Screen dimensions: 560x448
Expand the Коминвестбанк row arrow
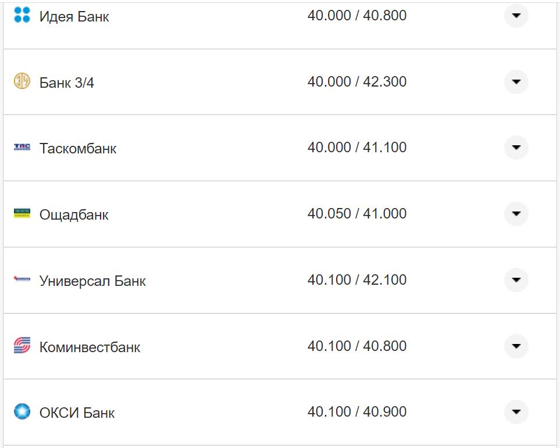(x=516, y=346)
